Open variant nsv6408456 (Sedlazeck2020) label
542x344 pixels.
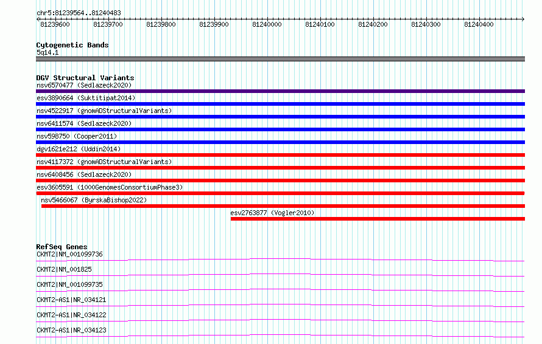84,174
